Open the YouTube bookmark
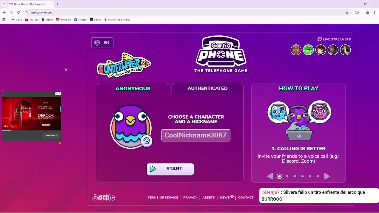This screenshot has width=379, height=213. (32, 20)
